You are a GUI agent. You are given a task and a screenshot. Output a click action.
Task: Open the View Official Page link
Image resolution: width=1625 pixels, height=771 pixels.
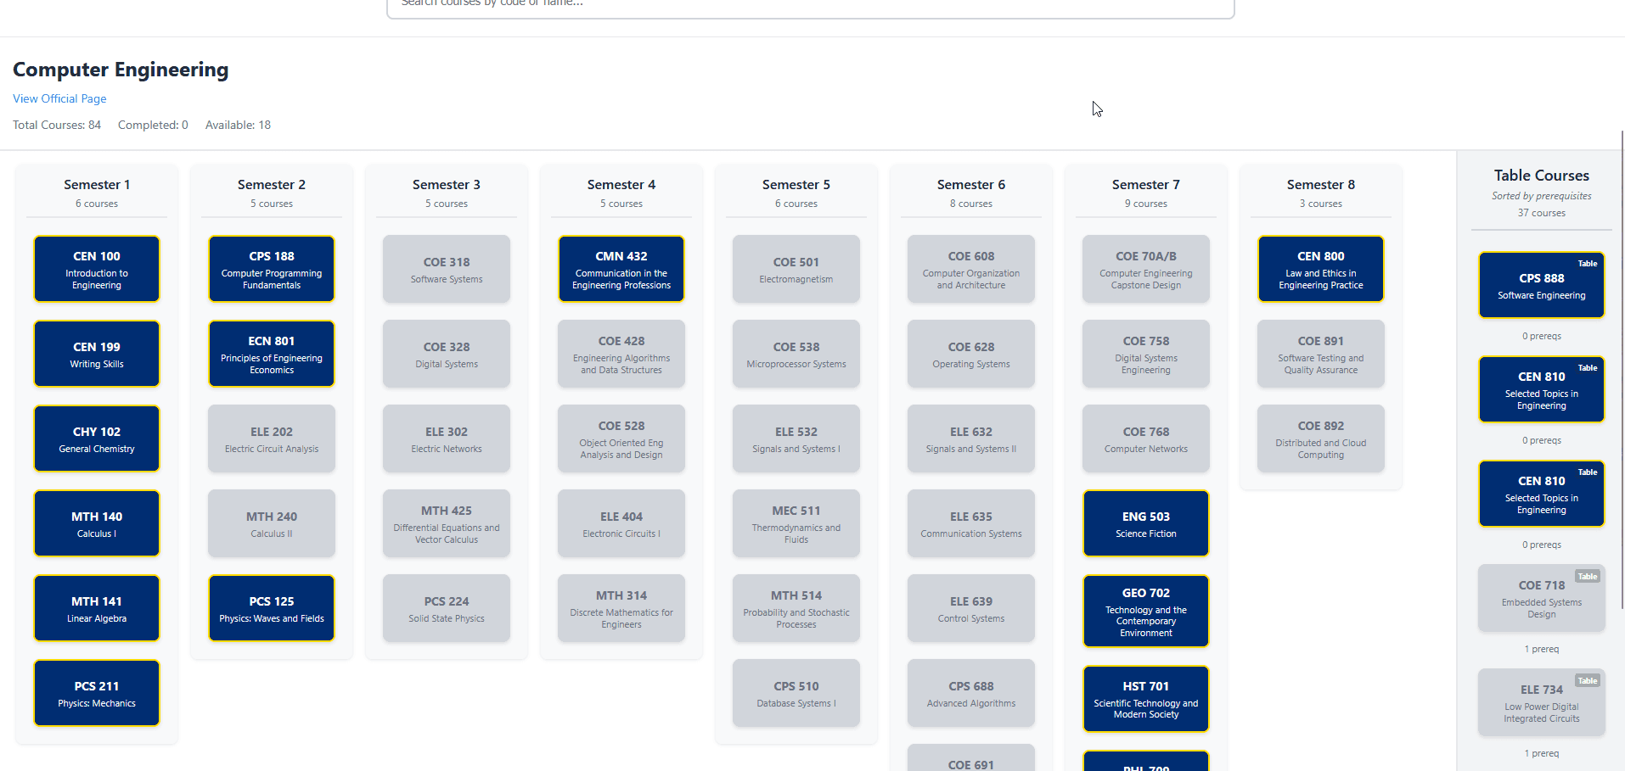point(59,98)
